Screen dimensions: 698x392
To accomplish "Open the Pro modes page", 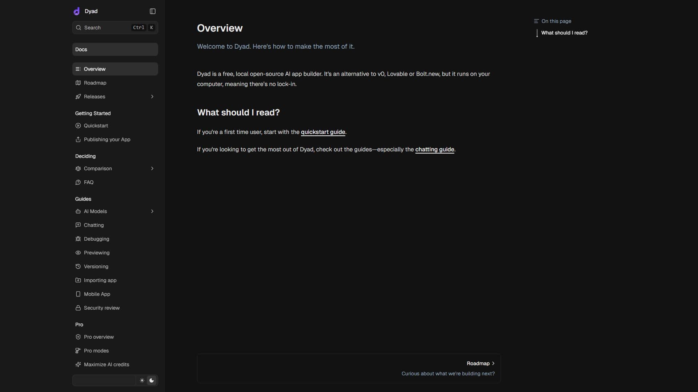I will click(x=115, y=351).
